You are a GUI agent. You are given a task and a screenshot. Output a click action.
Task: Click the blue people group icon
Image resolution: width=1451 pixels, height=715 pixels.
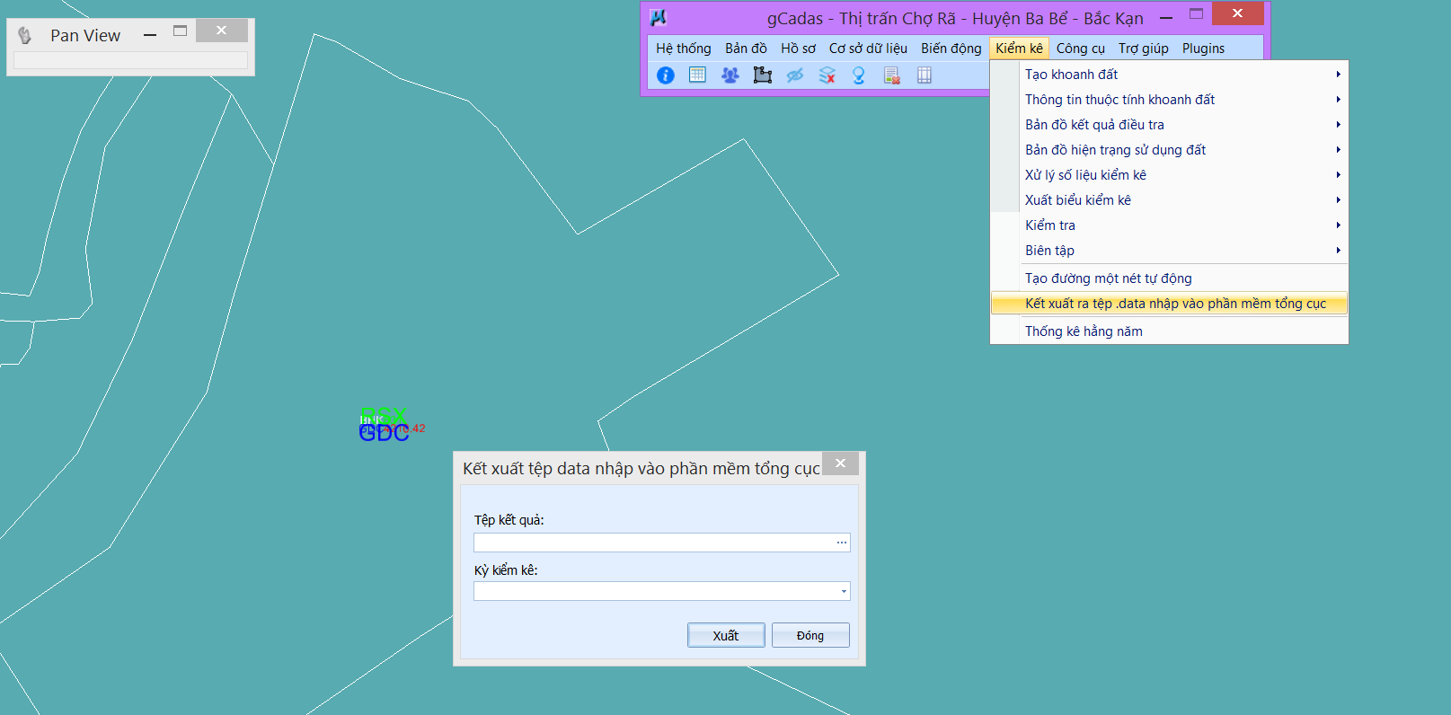click(730, 75)
